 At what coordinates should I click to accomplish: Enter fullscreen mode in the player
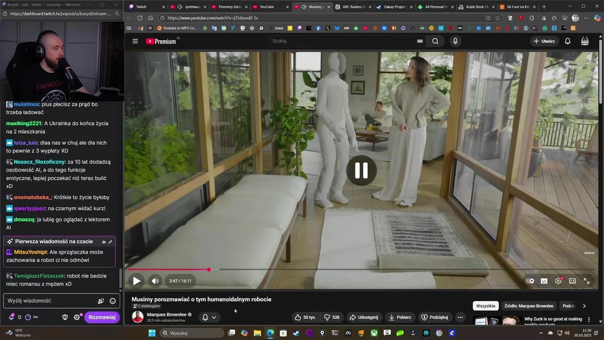pos(587,281)
